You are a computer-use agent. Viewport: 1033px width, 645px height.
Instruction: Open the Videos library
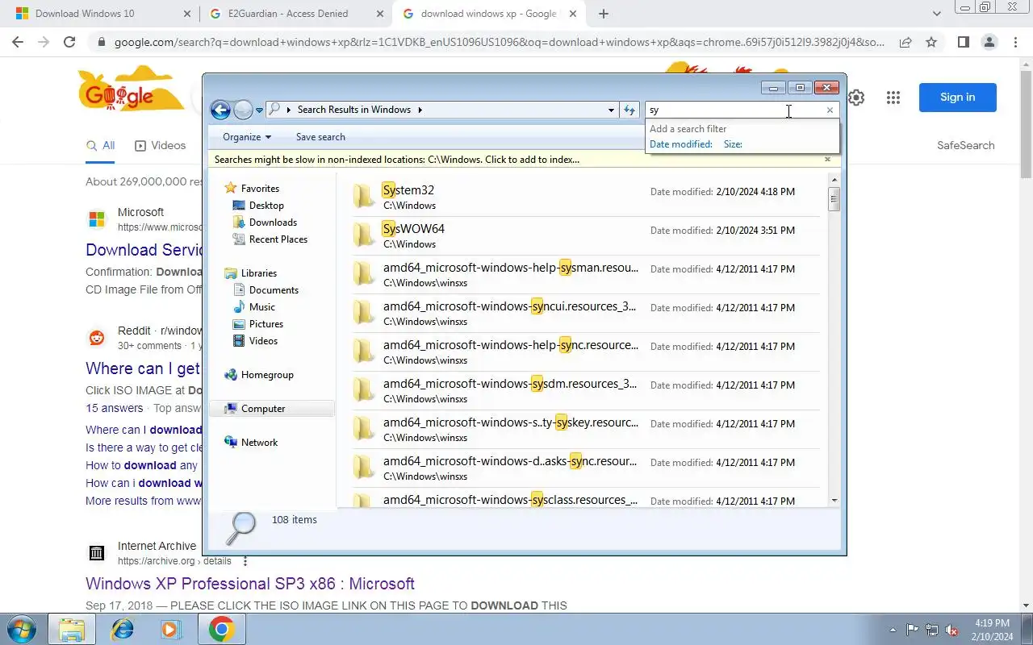coord(263,340)
